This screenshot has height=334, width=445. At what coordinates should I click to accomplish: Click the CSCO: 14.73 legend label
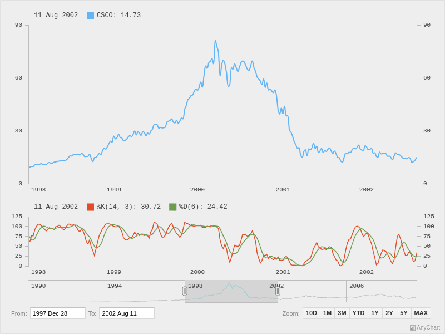coord(118,15)
